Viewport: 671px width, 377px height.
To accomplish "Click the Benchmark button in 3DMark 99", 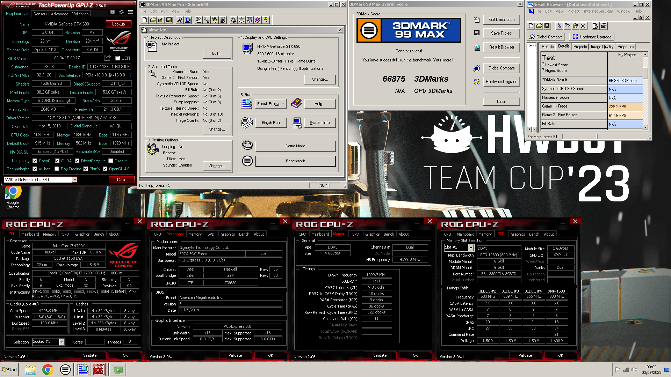I will [295, 161].
